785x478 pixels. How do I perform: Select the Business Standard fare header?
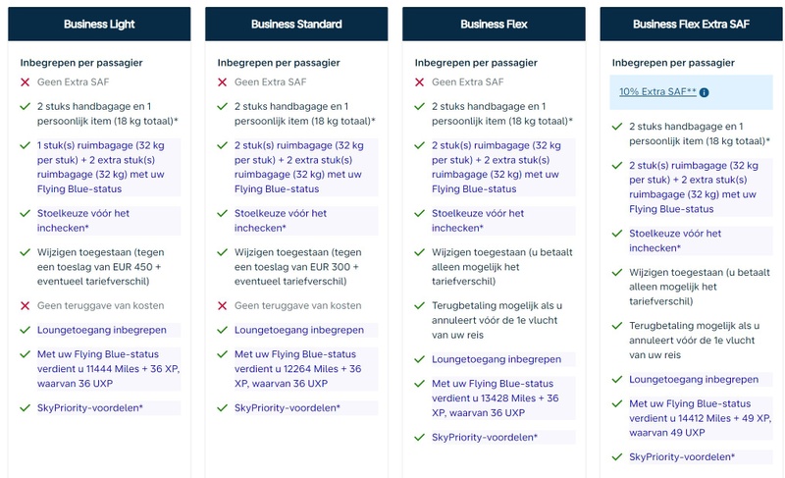296,24
